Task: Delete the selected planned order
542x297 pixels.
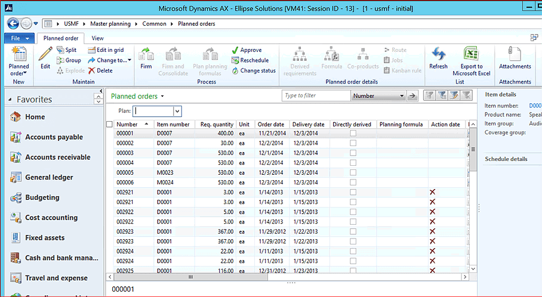Action: (x=100, y=70)
